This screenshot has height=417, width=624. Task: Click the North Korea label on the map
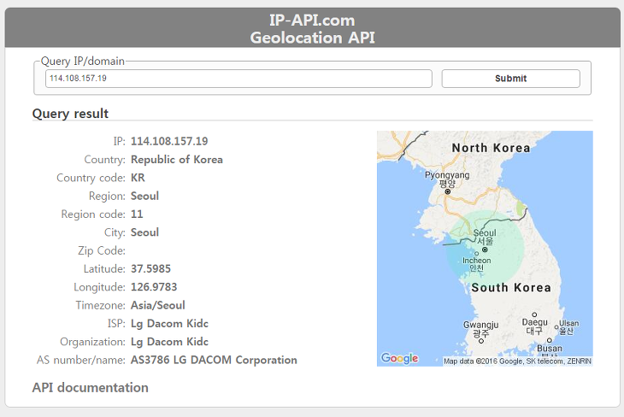(x=491, y=148)
